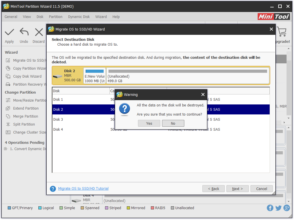
Task: Click the Copy Disk Wizard icon
Action: tap(8, 76)
